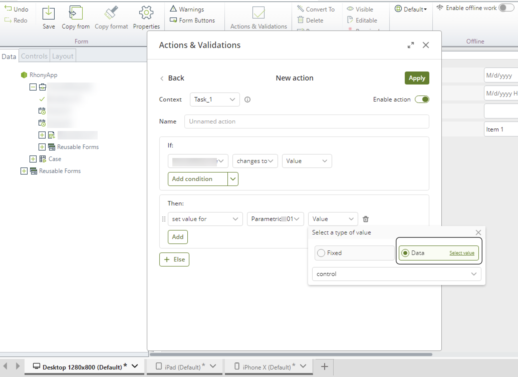Click the Save icon in toolbar
The image size is (518, 377).
(x=48, y=13)
